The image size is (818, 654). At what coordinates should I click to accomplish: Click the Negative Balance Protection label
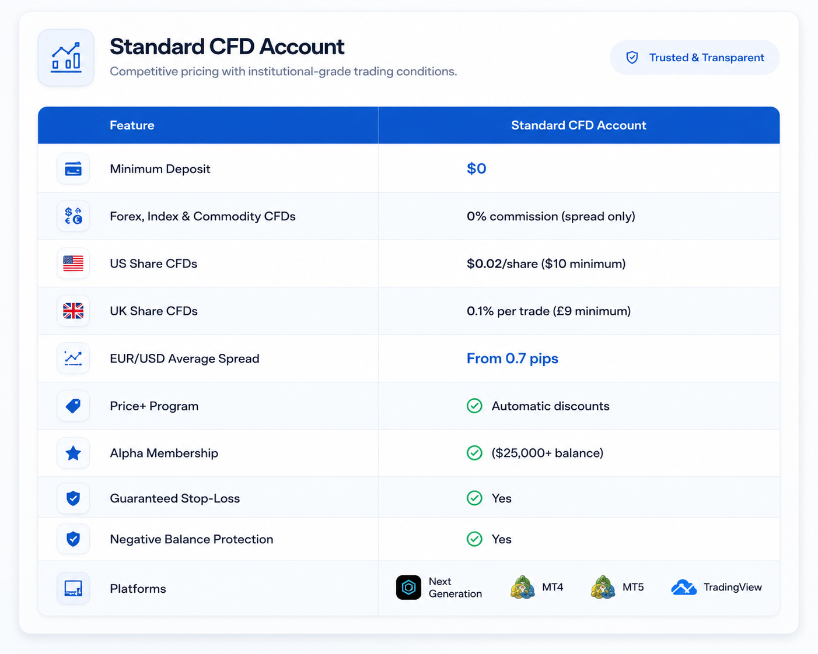click(191, 539)
